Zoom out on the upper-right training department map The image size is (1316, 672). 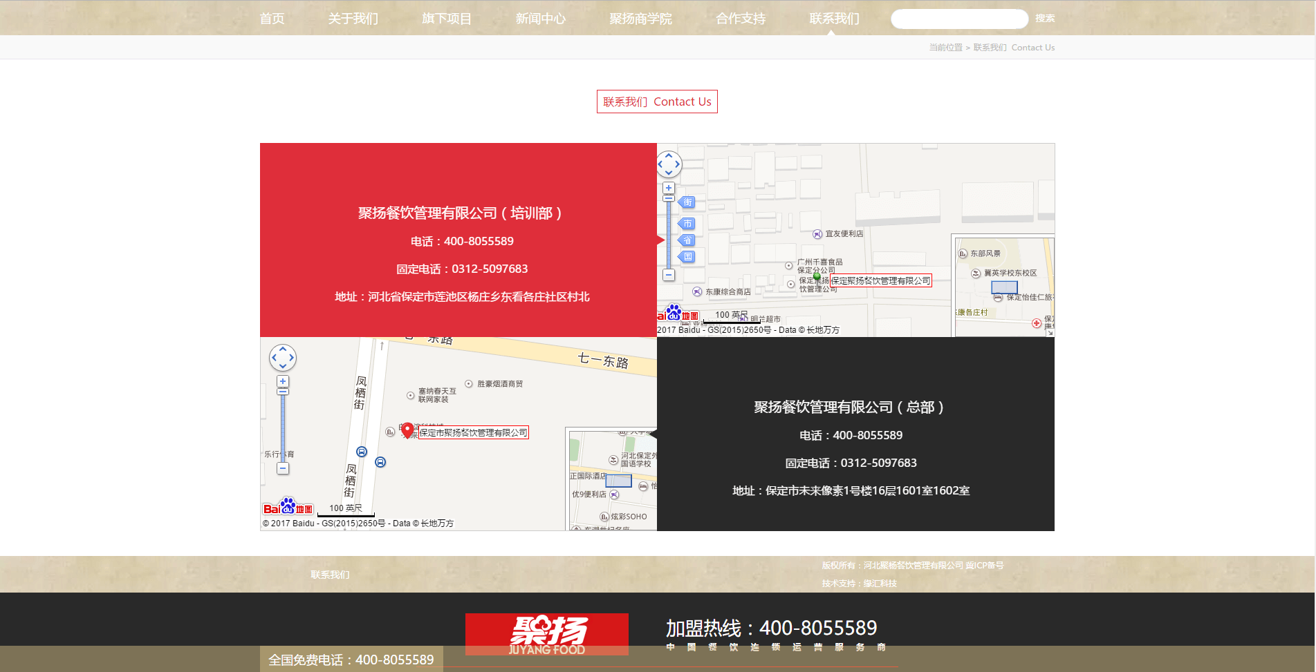669,275
